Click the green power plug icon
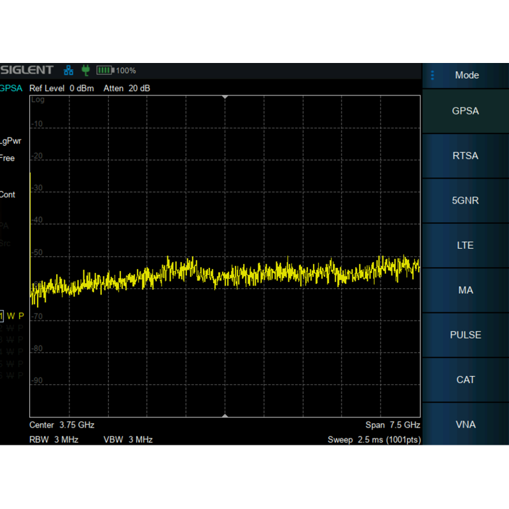 click(85, 70)
